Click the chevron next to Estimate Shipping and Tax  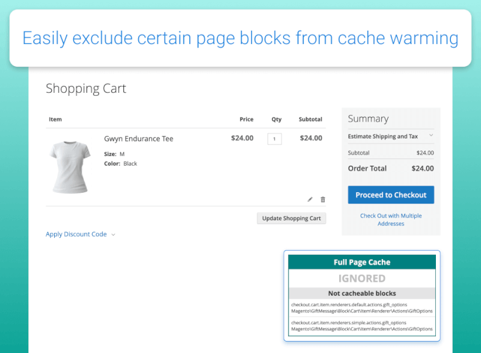pos(431,136)
